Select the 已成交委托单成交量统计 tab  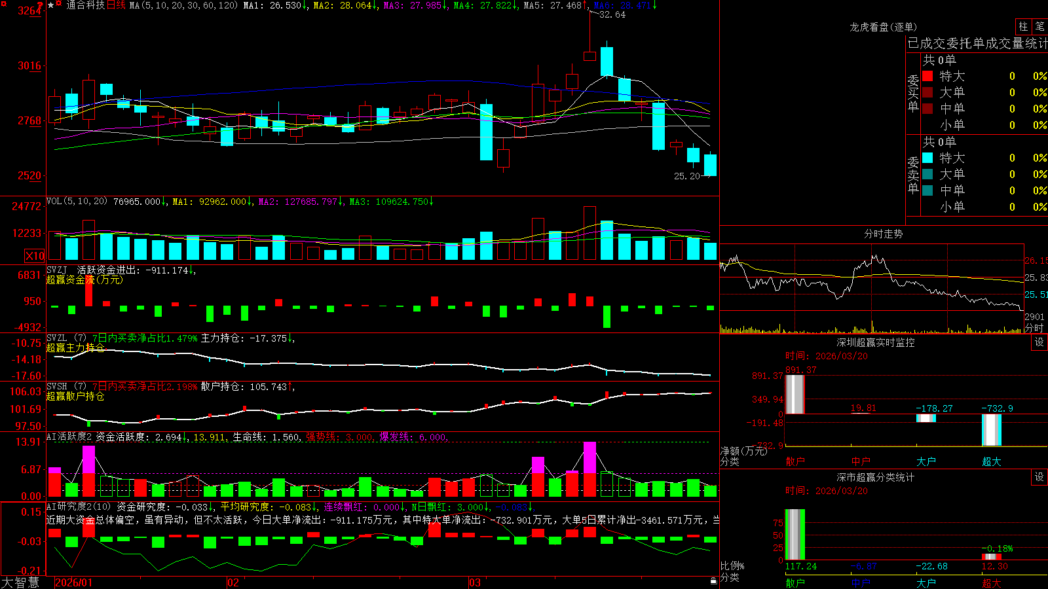pyautogui.click(x=977, y=43)
